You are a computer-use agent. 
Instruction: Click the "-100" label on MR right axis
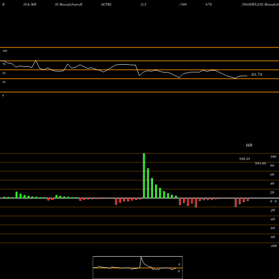point(273,246)
